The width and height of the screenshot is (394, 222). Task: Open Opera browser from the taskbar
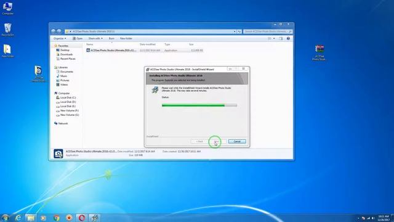(x=82, y=218)
